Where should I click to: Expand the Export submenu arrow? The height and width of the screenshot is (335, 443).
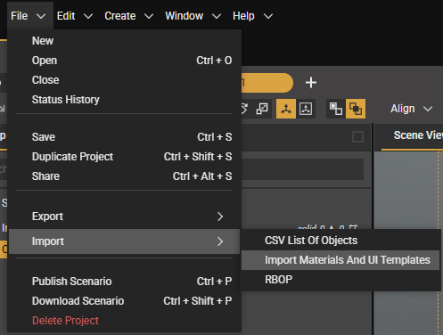[x=220, y=217]
